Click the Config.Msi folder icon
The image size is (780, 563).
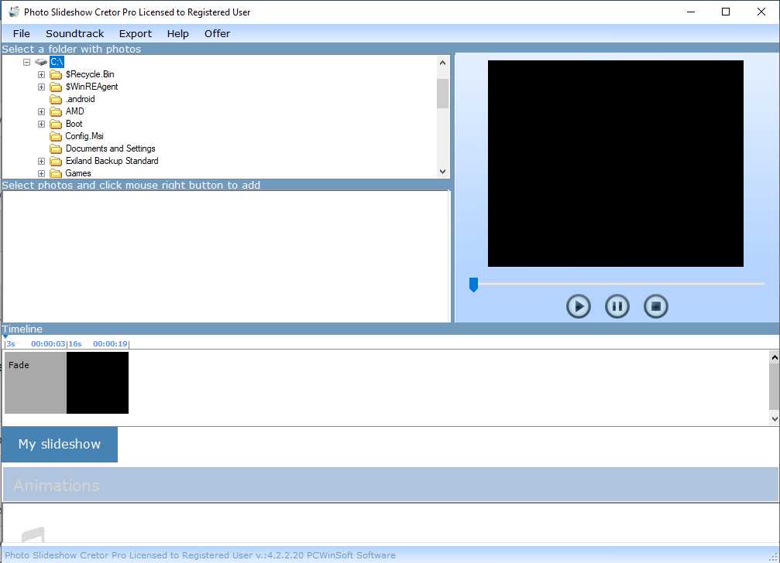click(x=56, y=137)
